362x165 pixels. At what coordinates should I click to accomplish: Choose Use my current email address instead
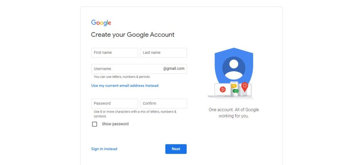click(x=125, y=85)
